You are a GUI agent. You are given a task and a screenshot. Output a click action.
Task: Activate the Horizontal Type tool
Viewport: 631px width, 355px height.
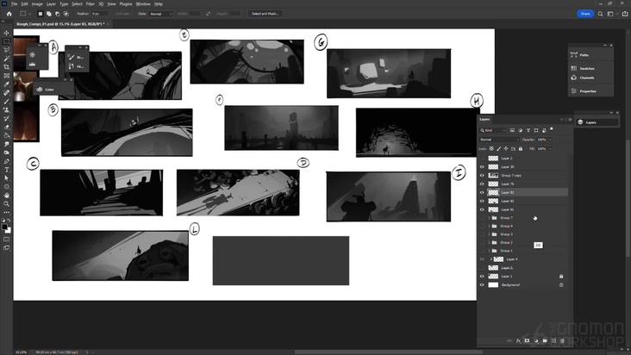pyautogui.click(x=7, y=170)
